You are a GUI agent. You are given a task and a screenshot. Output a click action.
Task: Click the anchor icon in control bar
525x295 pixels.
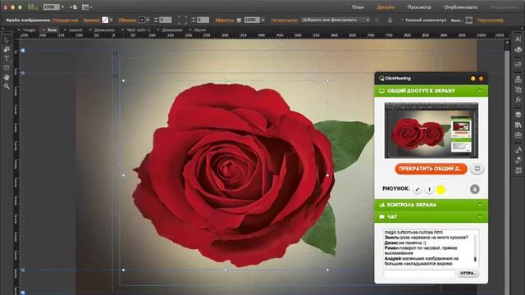[390, 20]
